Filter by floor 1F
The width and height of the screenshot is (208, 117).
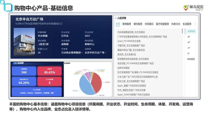click(188, 54)
